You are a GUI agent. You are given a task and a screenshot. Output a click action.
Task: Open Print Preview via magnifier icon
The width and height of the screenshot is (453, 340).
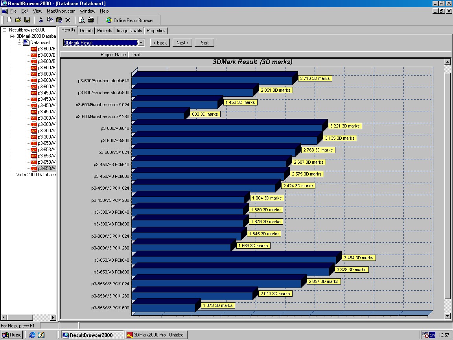82,20
